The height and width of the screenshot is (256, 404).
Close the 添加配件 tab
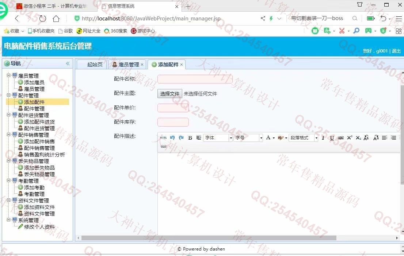(x=182, y=65)
